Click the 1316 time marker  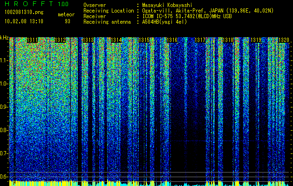(x=172, y=40)
